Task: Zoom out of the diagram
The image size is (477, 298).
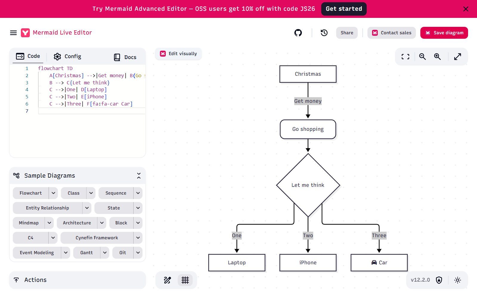Action: click(x=422, y=57)
